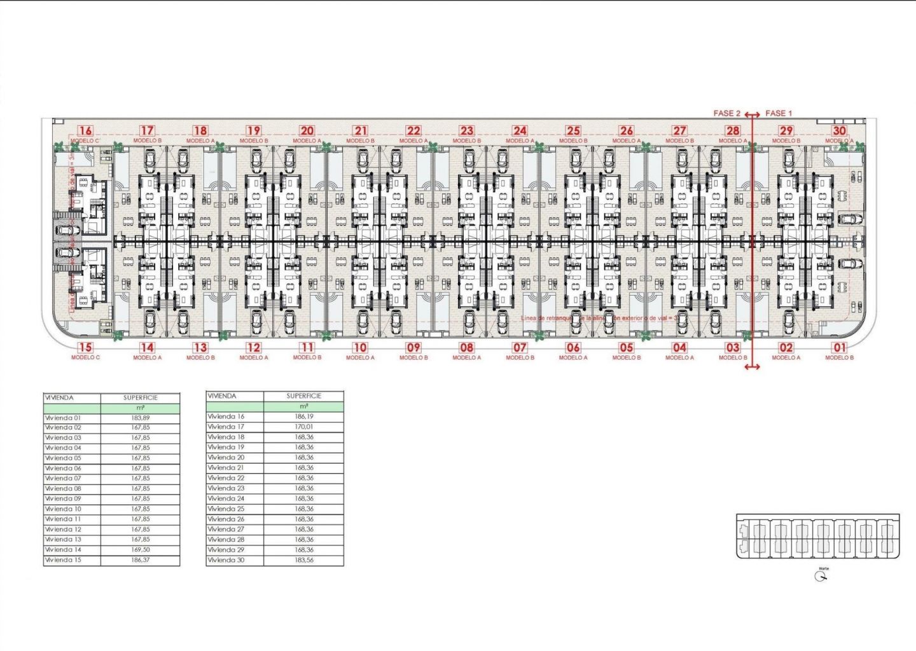Viewport: 916px width, 651px height.
Task: Click the North compass icon
Action: coord(821,577)
